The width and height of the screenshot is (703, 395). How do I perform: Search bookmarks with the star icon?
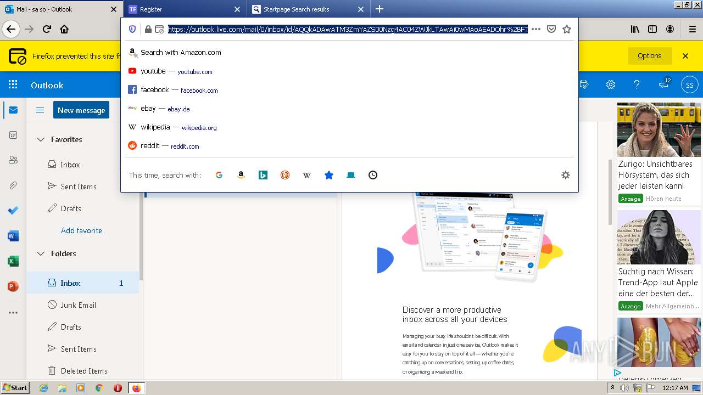pos(329,175)
